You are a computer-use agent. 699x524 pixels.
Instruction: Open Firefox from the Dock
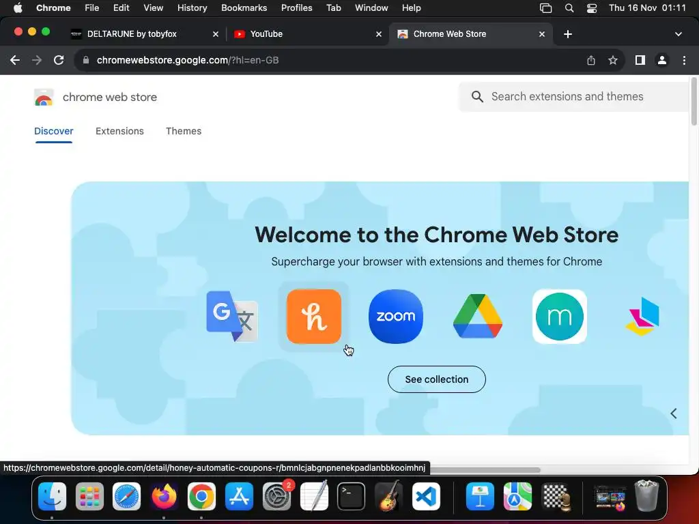click(x=164, y=497)
